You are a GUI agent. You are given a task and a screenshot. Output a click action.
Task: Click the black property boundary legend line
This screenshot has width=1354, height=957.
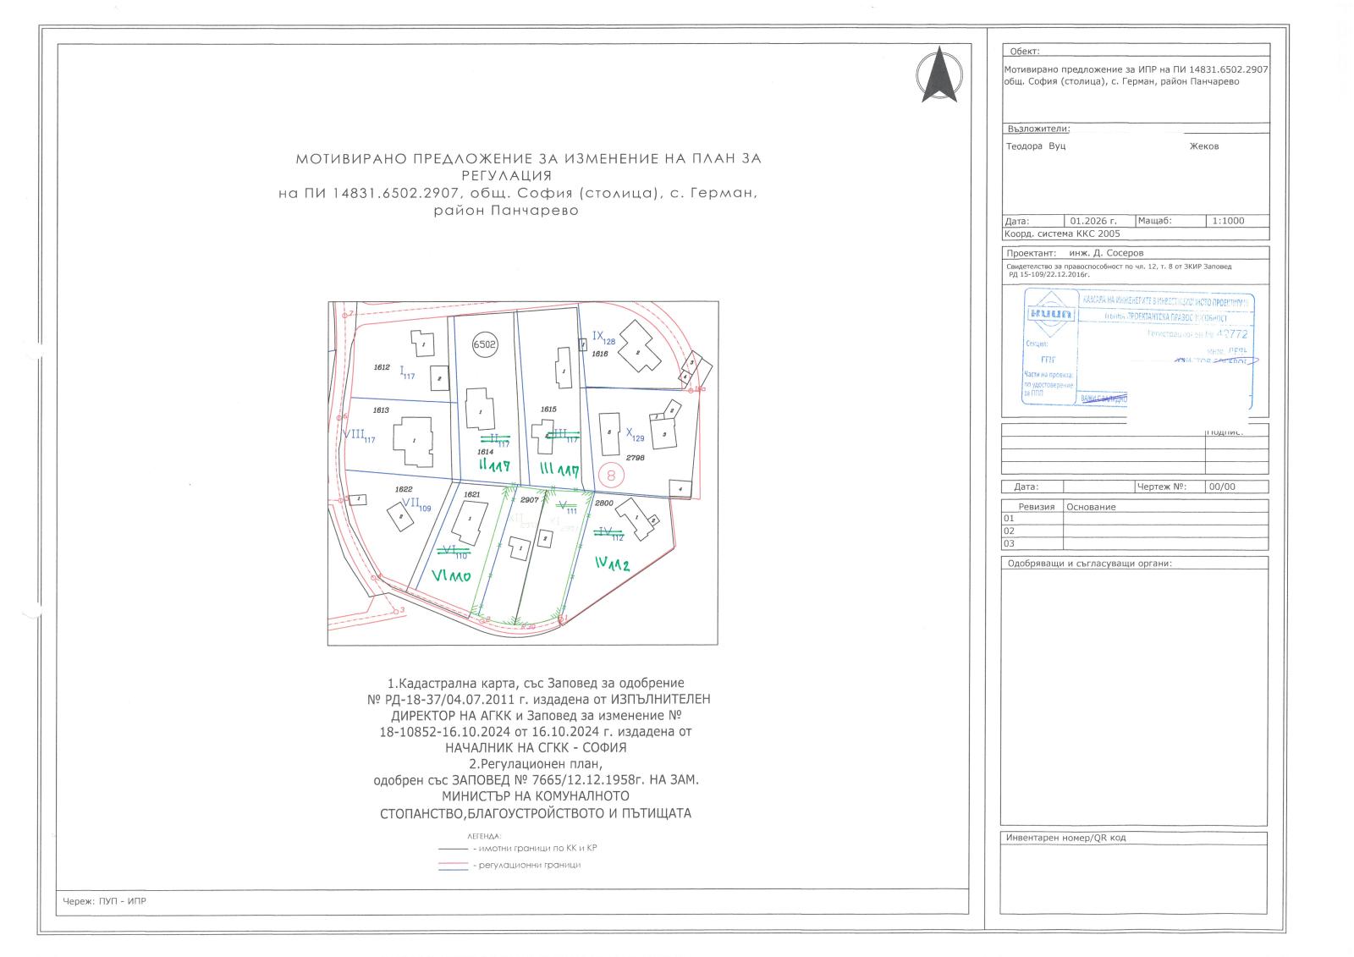pos(453,848)
